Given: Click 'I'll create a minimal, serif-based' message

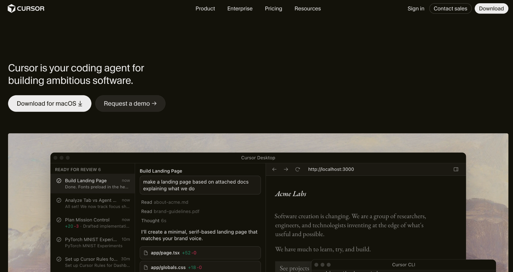Looking at the screenshot, I should click(199, 235).
